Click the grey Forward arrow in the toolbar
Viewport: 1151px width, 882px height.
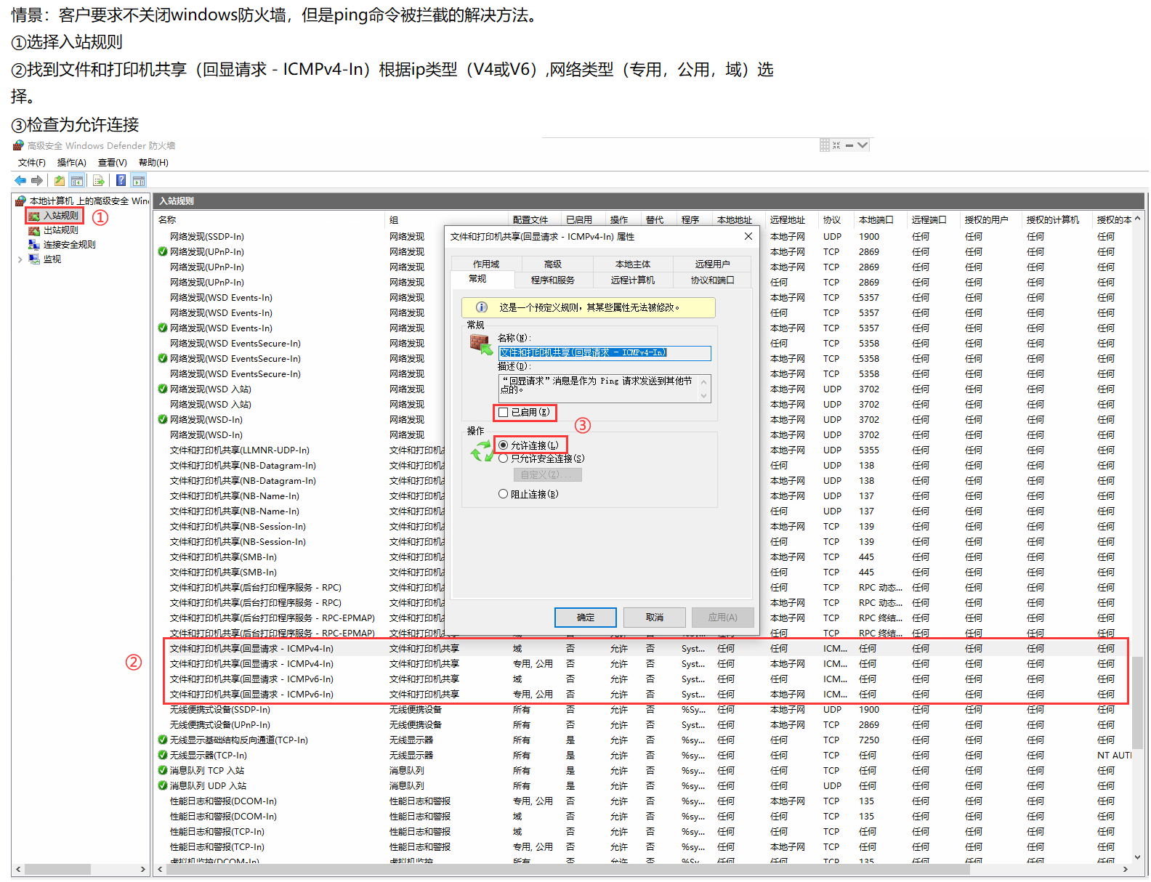36,180
